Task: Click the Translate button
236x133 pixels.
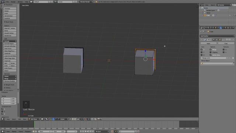Action: point(10,8)
